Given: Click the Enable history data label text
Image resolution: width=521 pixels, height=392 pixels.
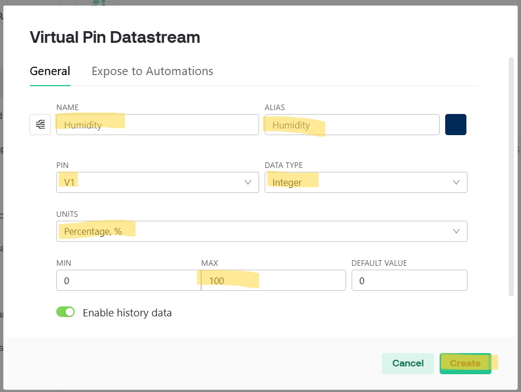Looking at the screenshot, I should (127, 312).
